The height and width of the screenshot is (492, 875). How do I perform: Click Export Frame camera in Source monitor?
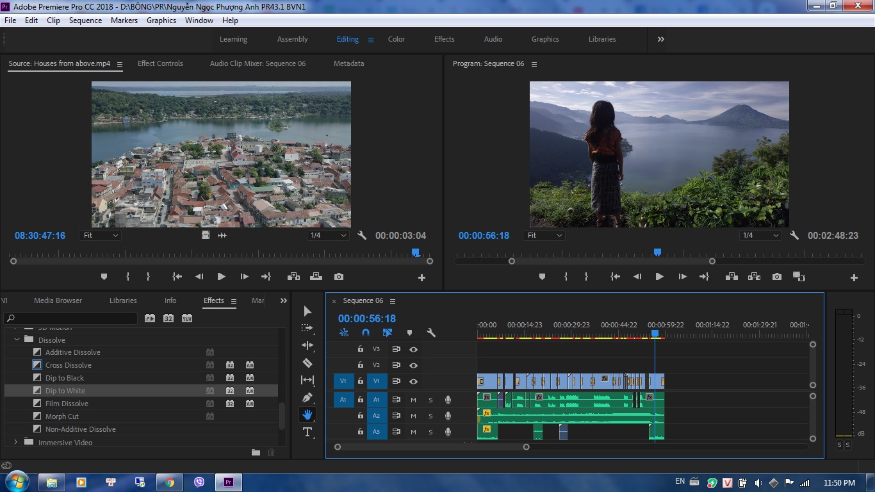click(339, 277)
